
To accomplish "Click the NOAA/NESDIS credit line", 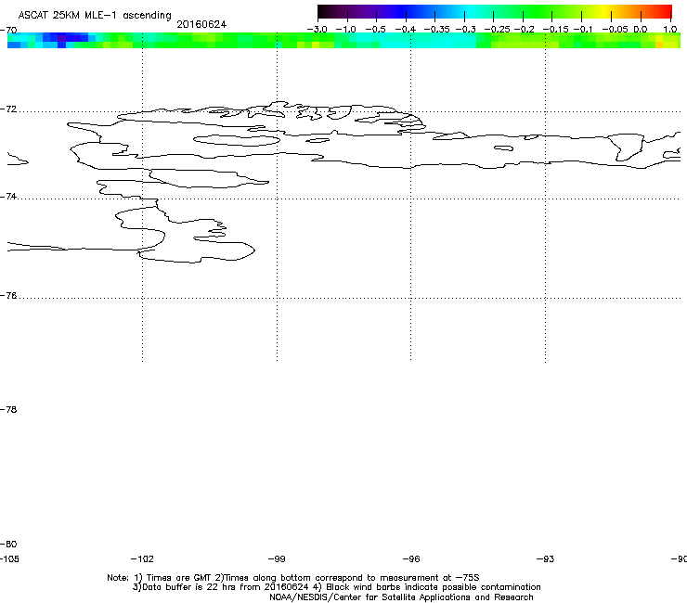I will pyautogui.click(x=401, y=597).
